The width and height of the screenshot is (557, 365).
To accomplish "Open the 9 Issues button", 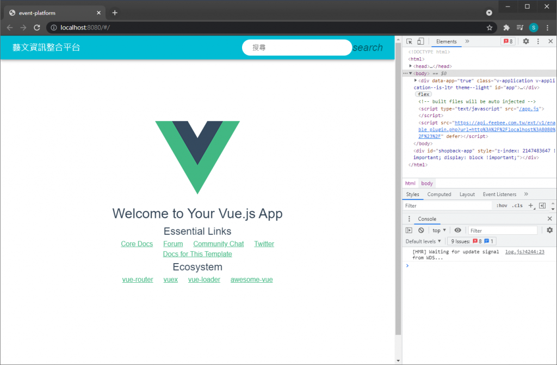I will coord(472,241).
